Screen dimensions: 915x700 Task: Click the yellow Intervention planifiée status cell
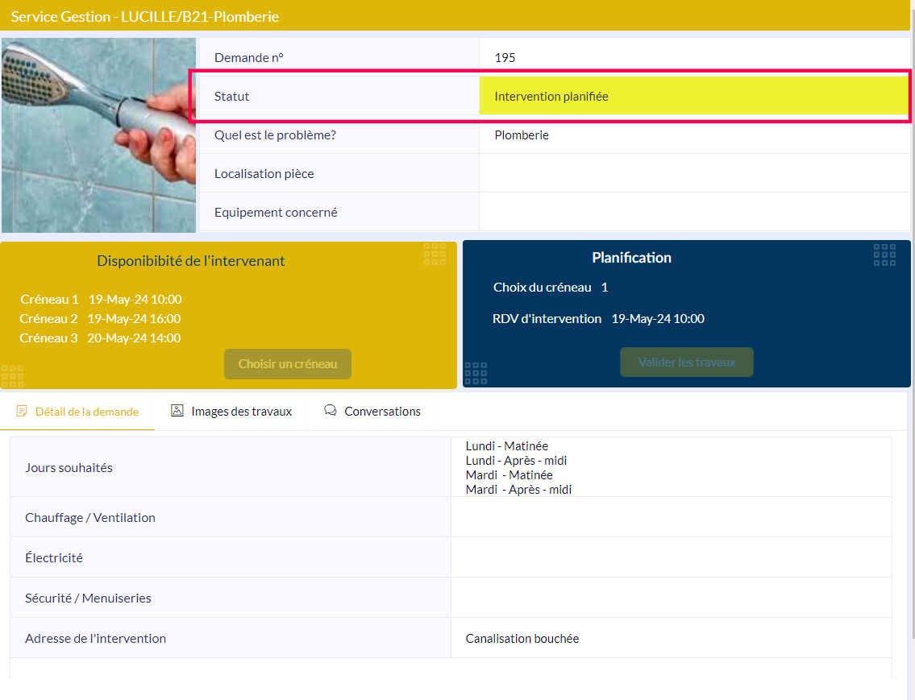(693, 97)
